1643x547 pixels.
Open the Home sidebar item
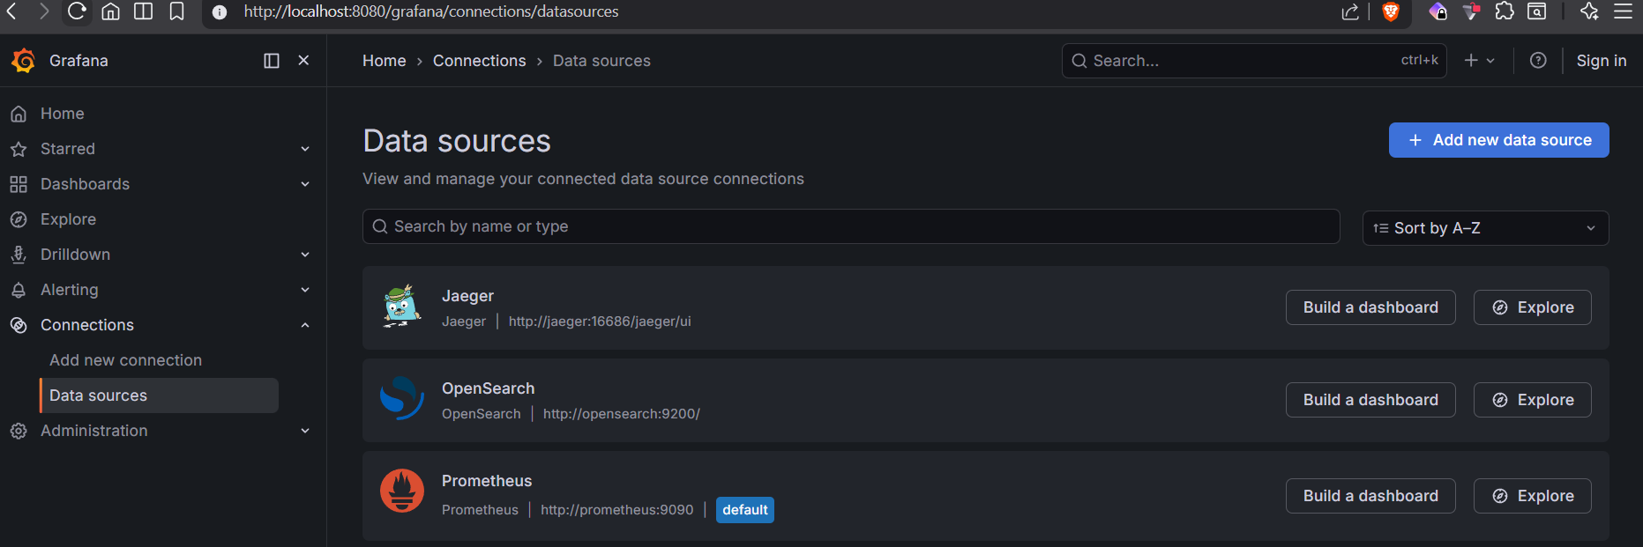(63, 114)
